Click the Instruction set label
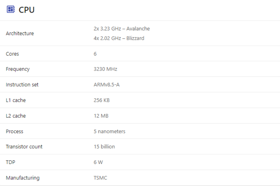280x186 pixels. (x=22, y=85)
